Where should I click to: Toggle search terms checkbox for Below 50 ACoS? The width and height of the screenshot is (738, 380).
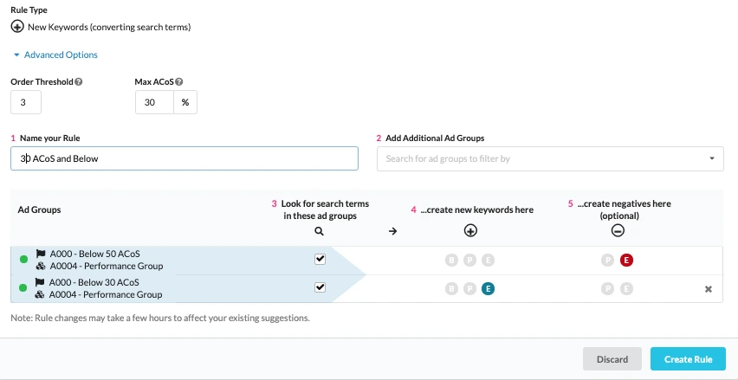point(320,259)
